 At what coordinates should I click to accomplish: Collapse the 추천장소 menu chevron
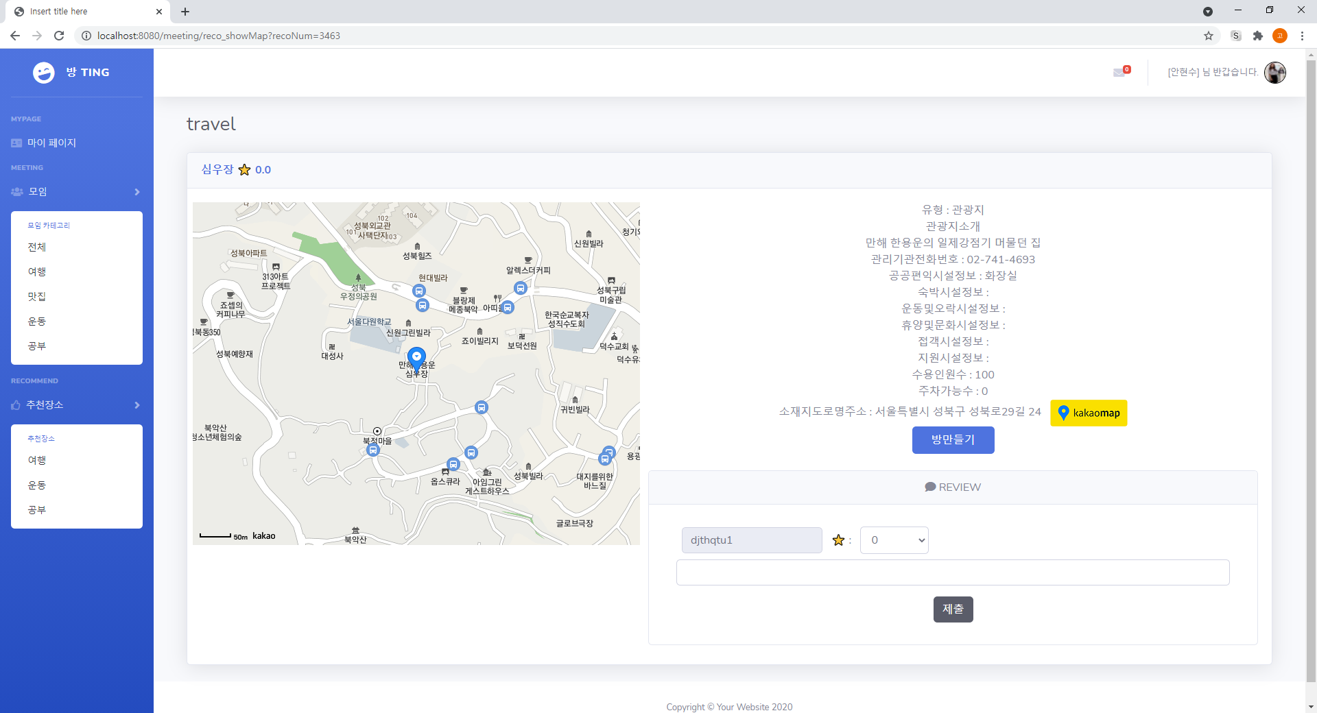137,405
